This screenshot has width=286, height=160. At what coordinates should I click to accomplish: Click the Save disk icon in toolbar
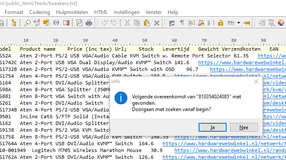coord(2,23)
